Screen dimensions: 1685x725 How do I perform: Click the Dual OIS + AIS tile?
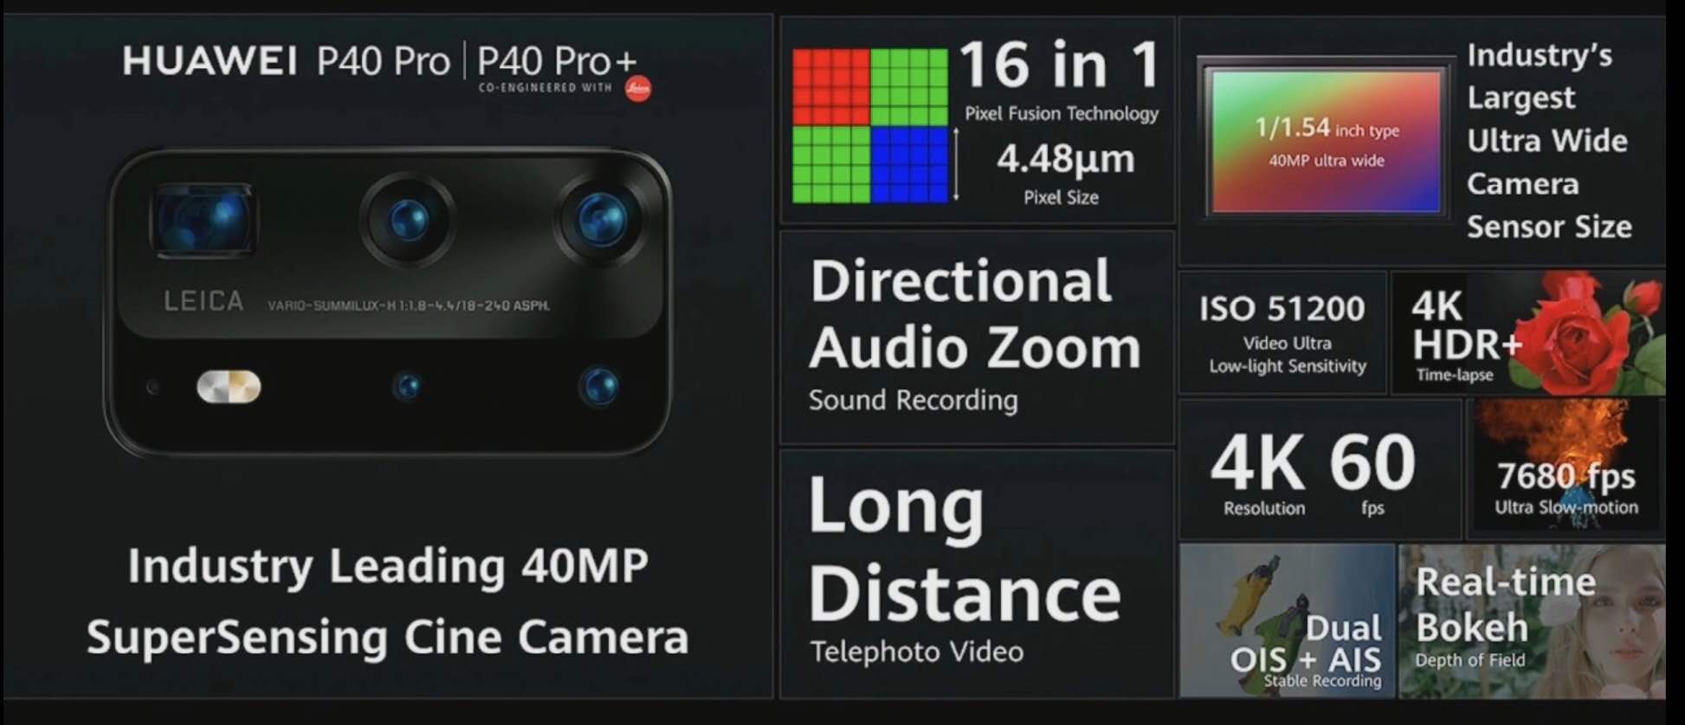tap(1288, 620)
